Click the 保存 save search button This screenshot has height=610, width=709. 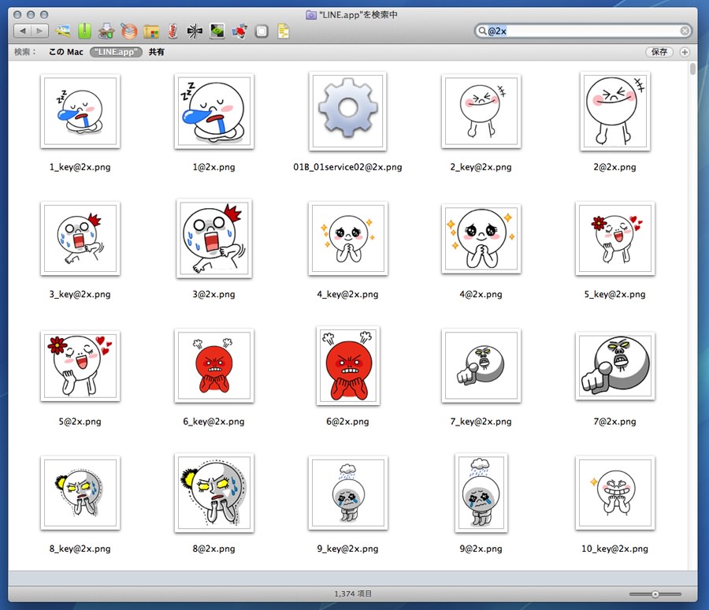click(659, 52)
